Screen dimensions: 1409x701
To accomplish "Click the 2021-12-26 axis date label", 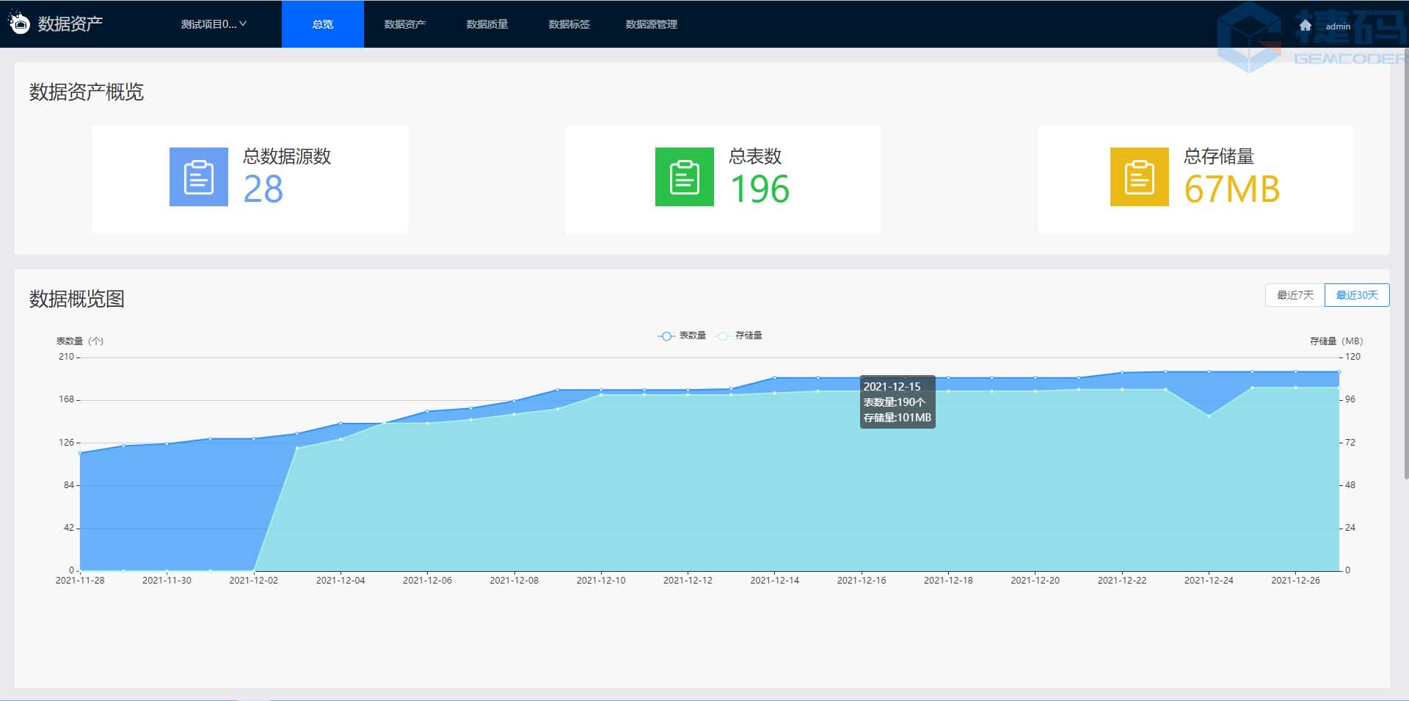I will [x=1296, y=581].
